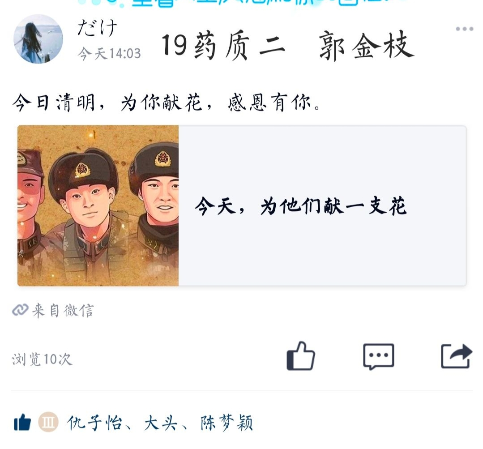
Task: Tap the username だけ
Action: tap(97, 28)
